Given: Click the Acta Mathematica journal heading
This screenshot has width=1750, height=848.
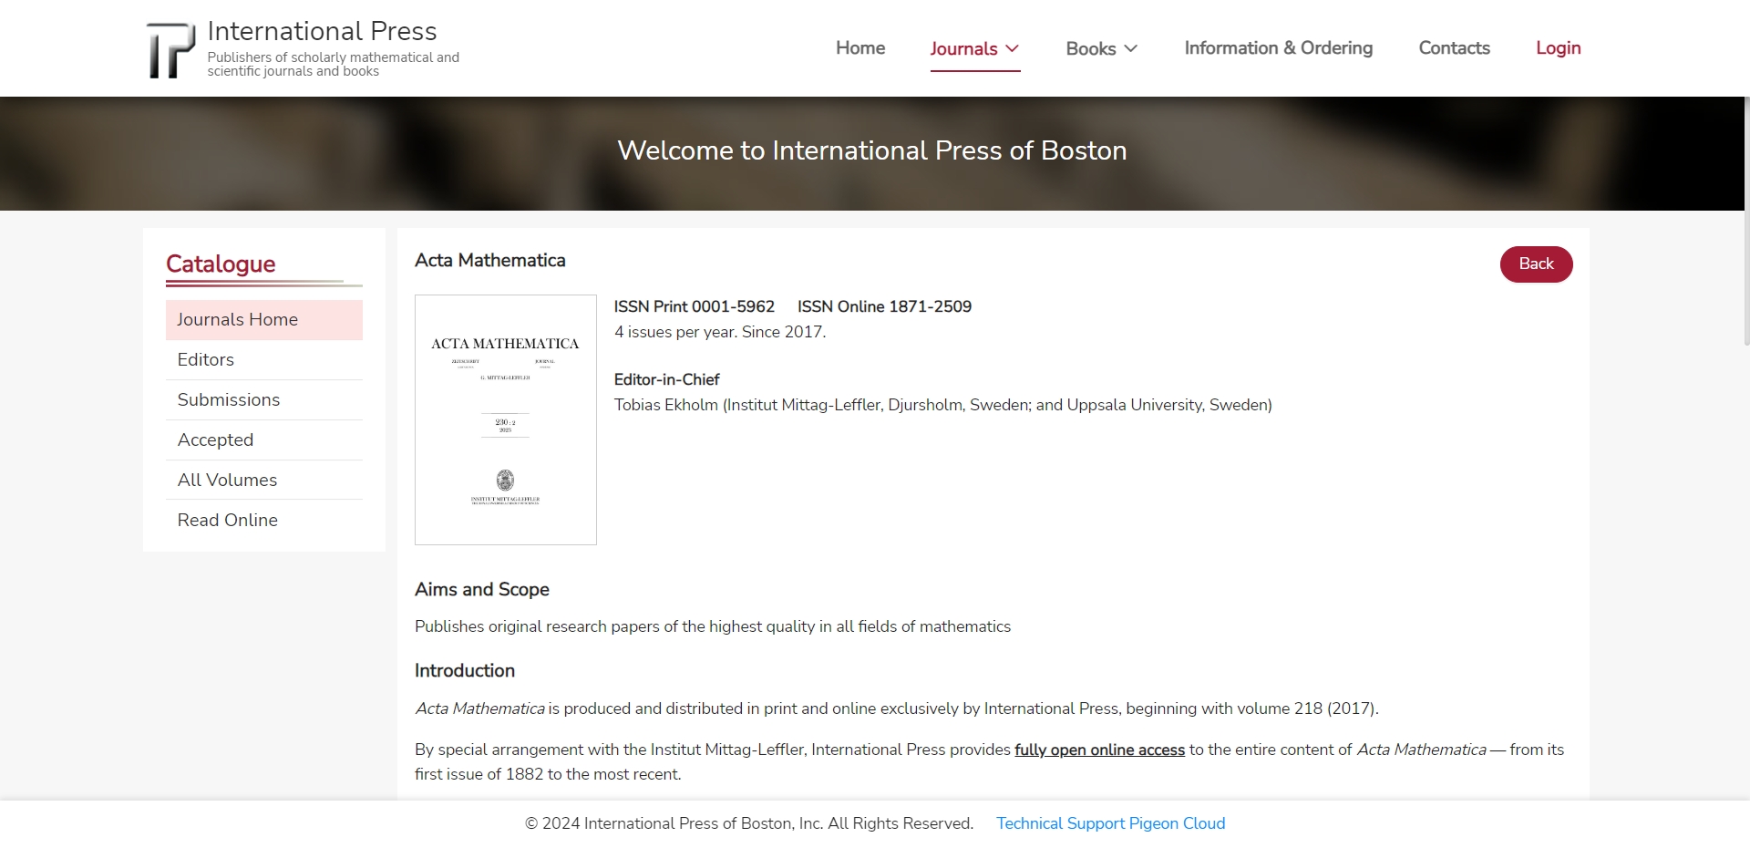Looking at the screenshot, I should point(490,261).
